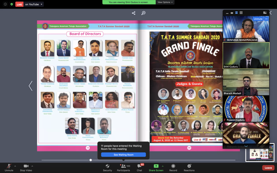
Task: Stop Video camera button
Action: click(x=26, y=167)
